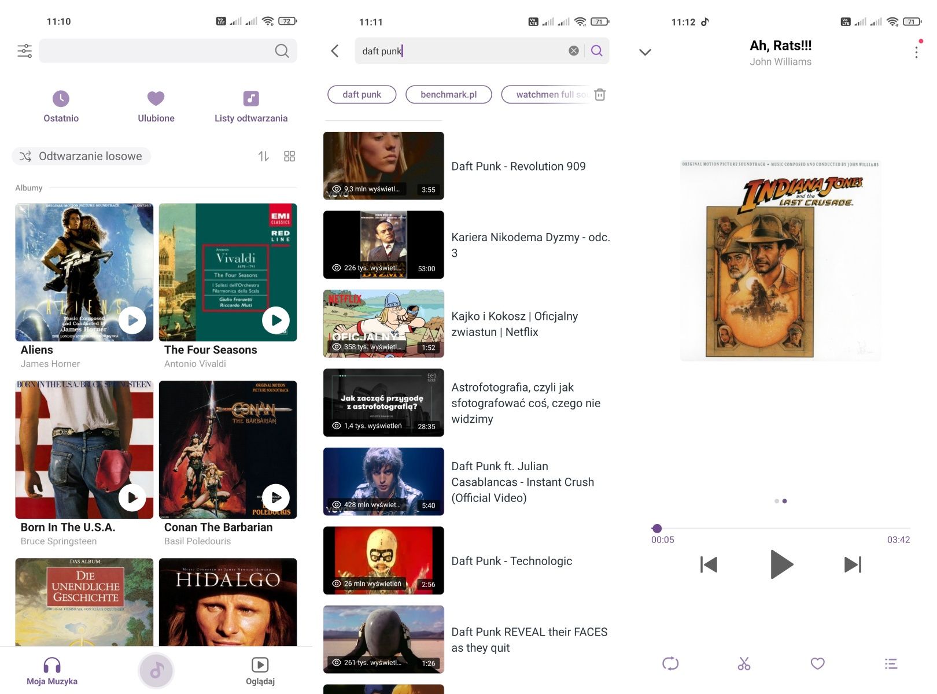Toggle the repeat mode icon
The image size is (937, 694).
click(x=670, y=664)
